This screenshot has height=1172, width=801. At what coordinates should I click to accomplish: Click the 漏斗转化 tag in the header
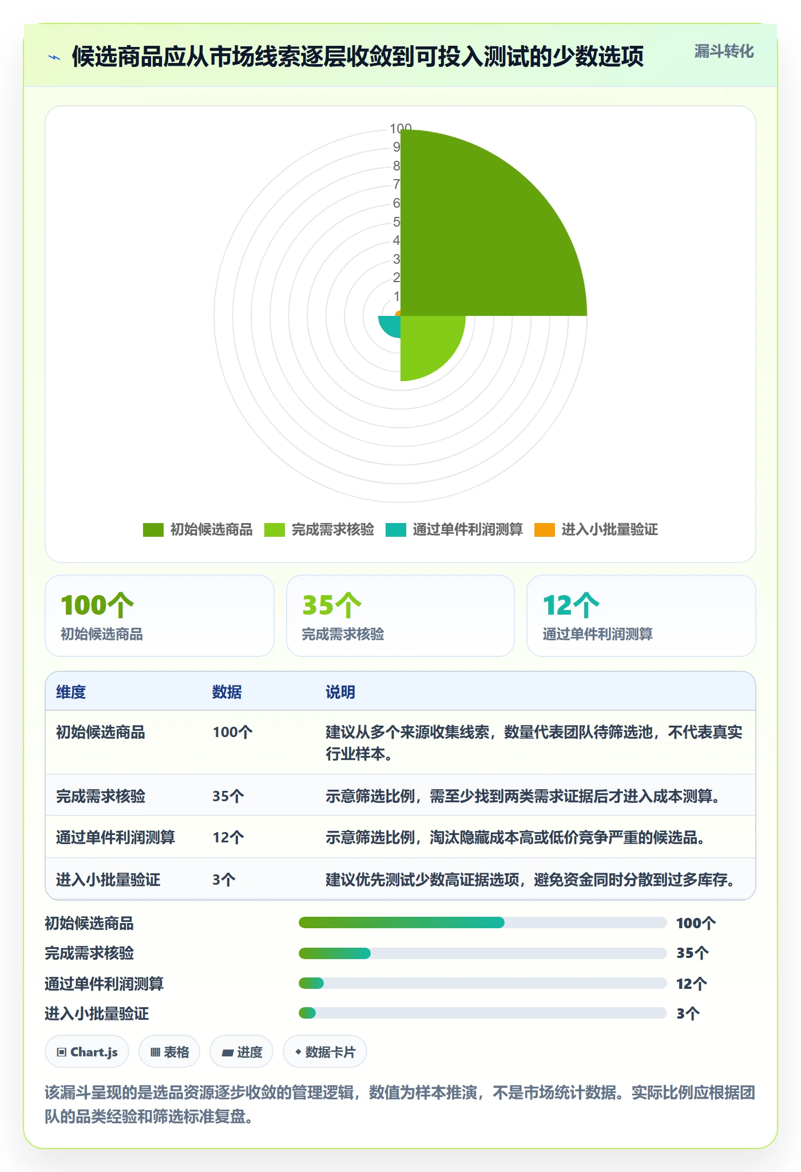click(x=724, y=52)
